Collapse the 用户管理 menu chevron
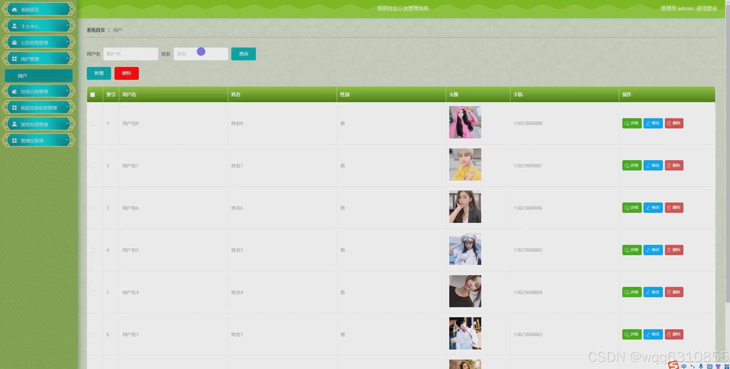 coord(67,58)
